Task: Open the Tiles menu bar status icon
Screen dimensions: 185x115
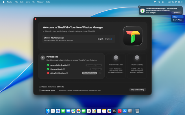Action: 155,2
